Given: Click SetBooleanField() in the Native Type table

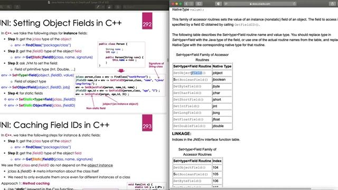Looking at the screenshot, I should pyautogui.click(x=190, y=80).
